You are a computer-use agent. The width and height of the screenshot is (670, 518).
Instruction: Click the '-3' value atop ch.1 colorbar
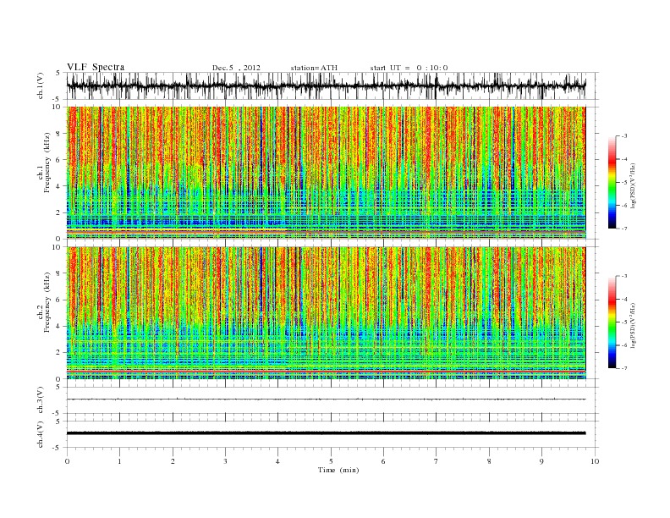624,136
